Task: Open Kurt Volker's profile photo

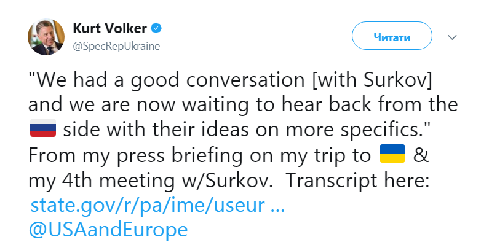Action: pyautogui.click(x=46, y=37)
